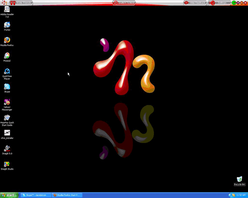Click the MojoPac logo in the top bar
This screenshot has width=248, height=198.
pos(4,3)
